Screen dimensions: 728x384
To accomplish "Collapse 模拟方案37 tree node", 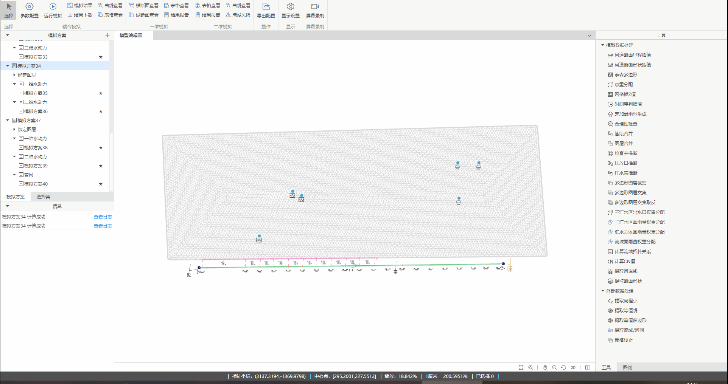I will [8, 120].
